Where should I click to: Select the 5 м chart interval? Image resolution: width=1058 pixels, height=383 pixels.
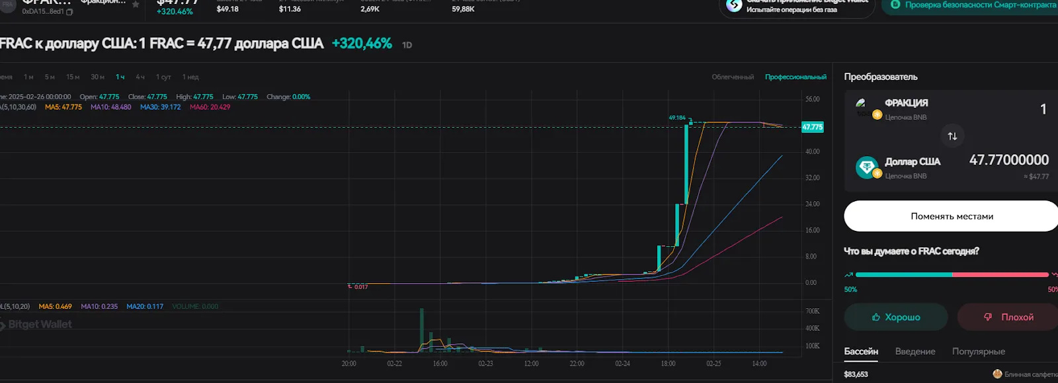pos(50,77)
